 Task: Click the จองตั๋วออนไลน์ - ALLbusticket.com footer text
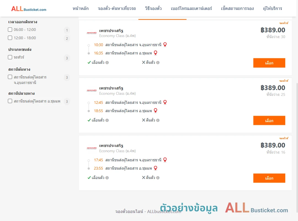[148, 212]
